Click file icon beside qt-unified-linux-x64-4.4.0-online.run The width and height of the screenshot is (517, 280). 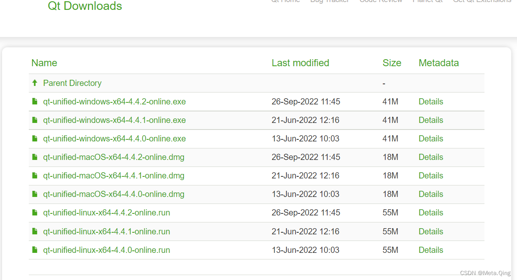35,250
